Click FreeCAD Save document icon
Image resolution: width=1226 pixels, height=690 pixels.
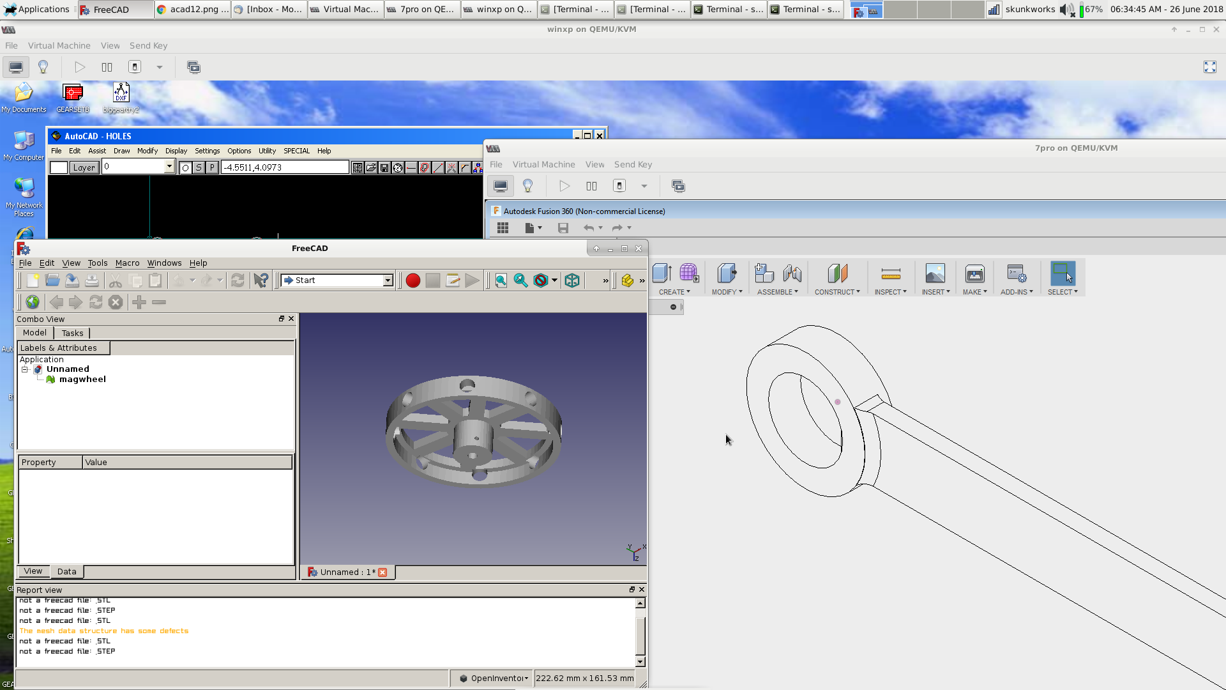pos(72,280)
